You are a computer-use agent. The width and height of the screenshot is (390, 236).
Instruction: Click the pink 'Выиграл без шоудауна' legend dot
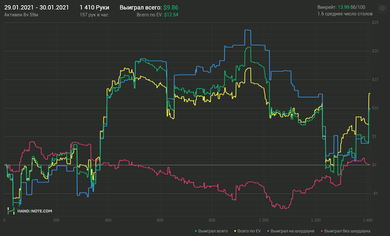pyautogui.click(x=322, y=232)
